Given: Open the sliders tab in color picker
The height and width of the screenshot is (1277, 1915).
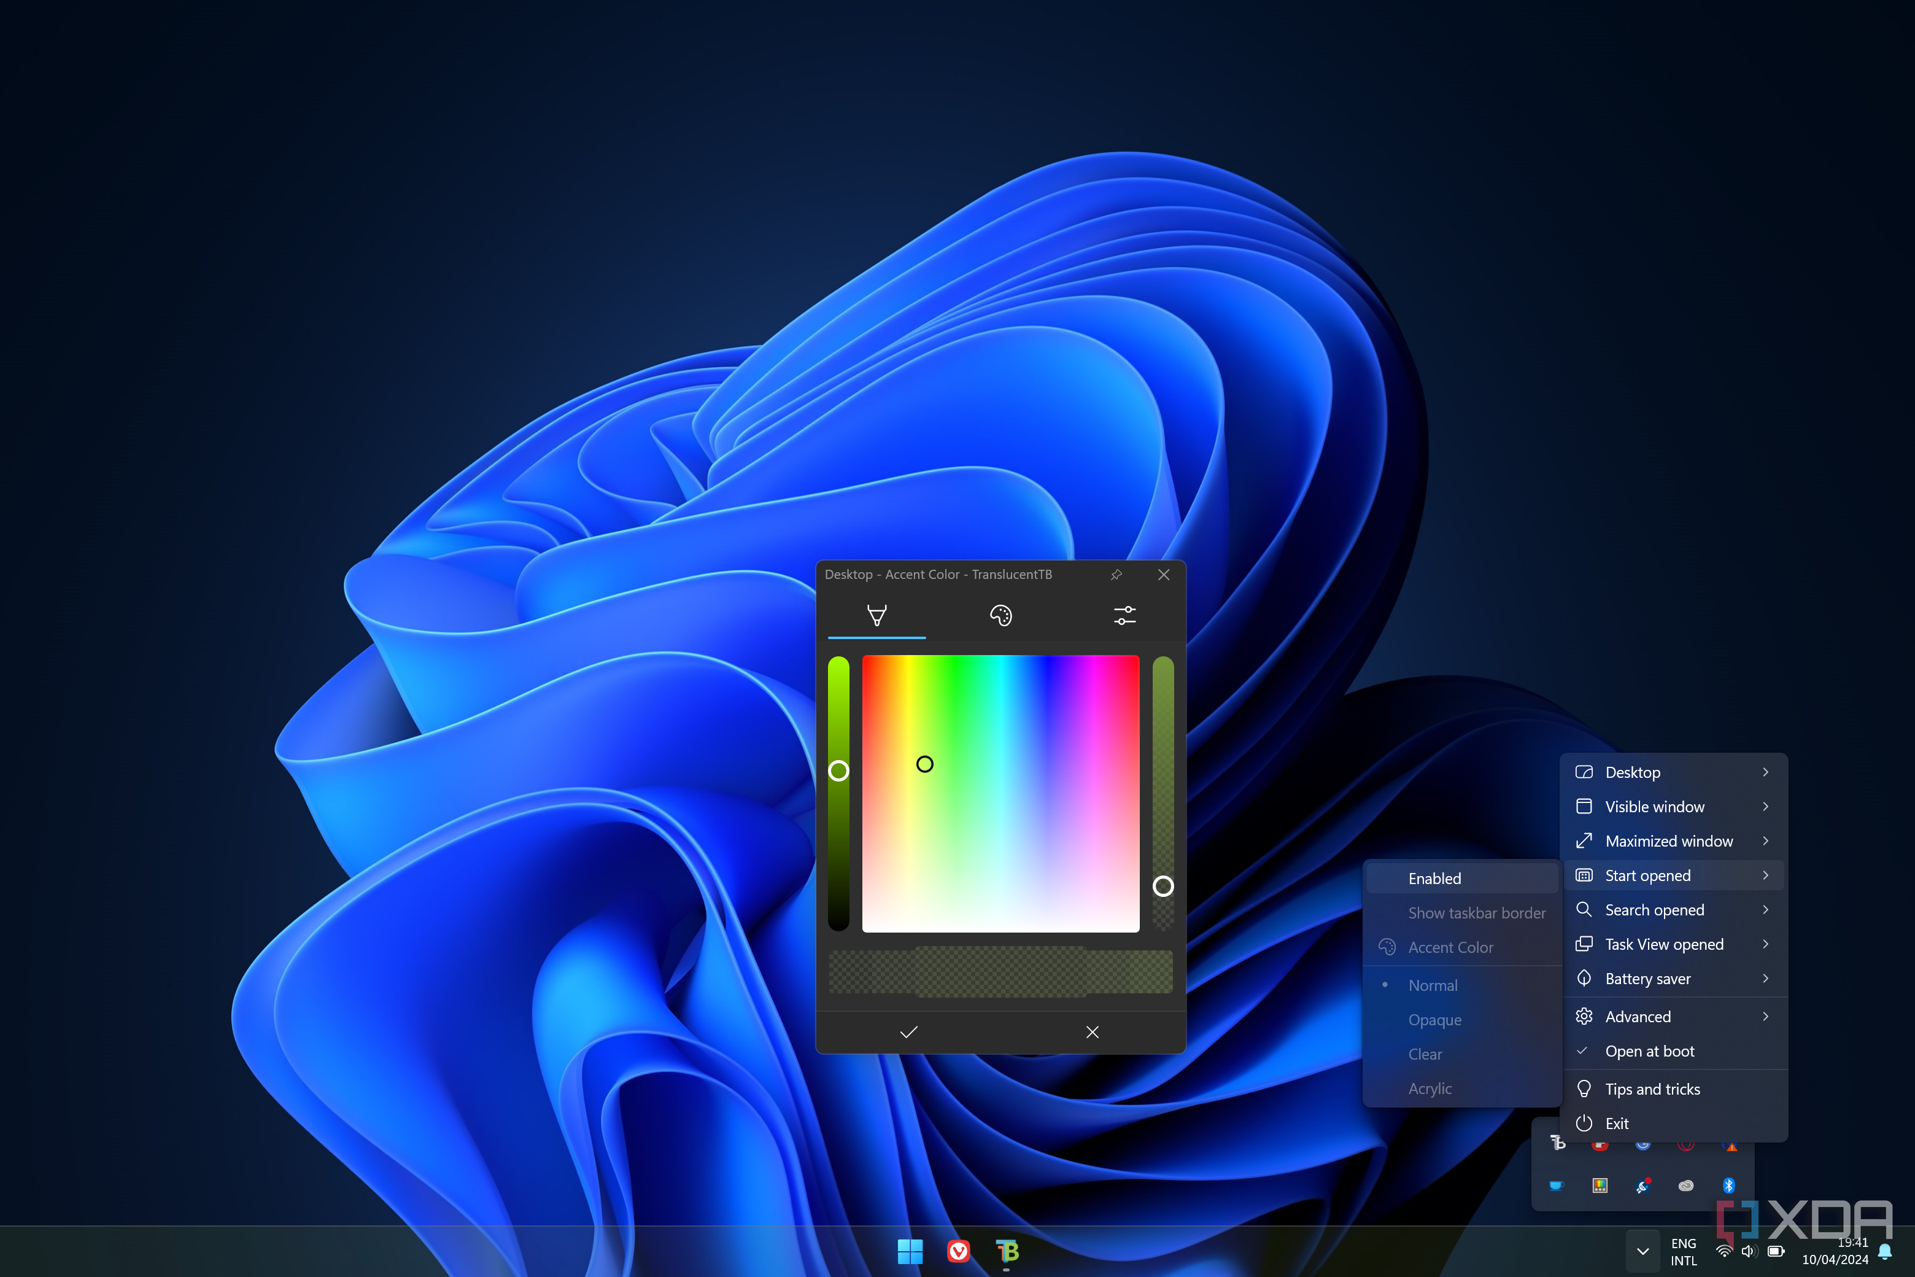Looking at the screenshot, I should click(1124, 616).
